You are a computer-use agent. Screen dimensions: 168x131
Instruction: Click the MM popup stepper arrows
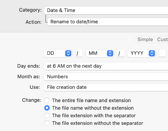pos(110,53)
